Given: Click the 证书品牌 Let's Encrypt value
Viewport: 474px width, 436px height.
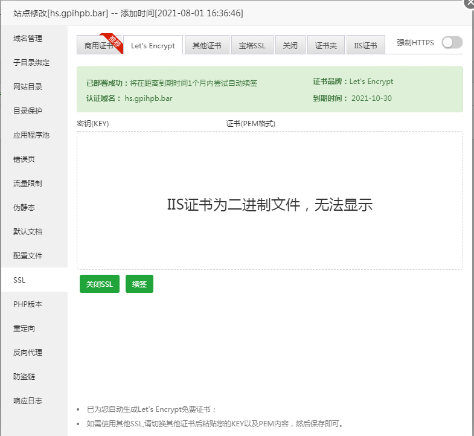Looking at the screenshot, I should pos(371,82).
